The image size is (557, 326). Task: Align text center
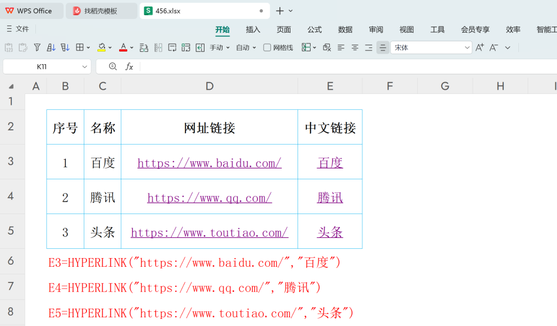(355, 47)
